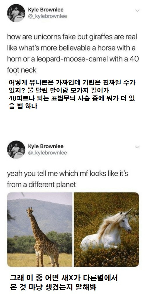Expand the first tweet's chevron options menu

tap(138, 11)
